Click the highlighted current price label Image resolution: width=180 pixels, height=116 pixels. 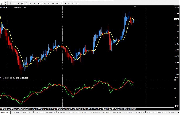(177, 19)
